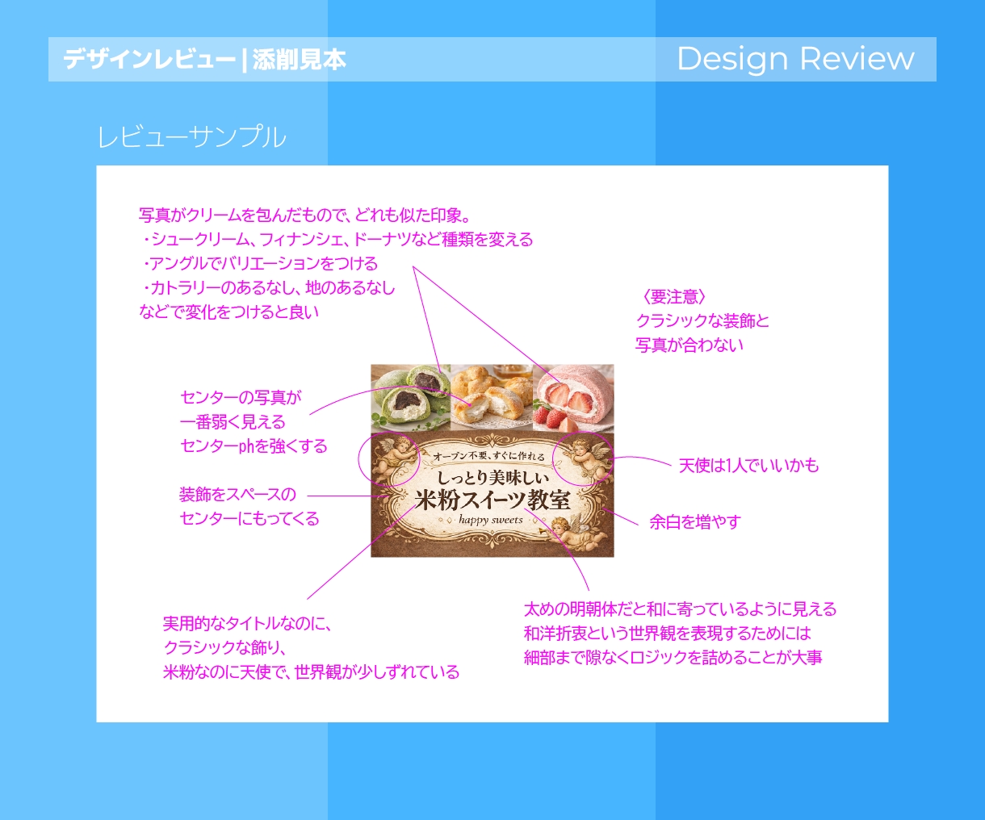Click the note "装飾をスペースの"
Screen dimensions: 985x820
[x=238, y=495]
